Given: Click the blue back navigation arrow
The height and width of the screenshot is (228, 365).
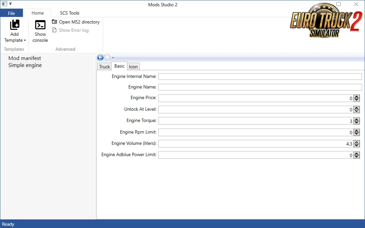Looking at the screenshot, I should click(100, 57).
